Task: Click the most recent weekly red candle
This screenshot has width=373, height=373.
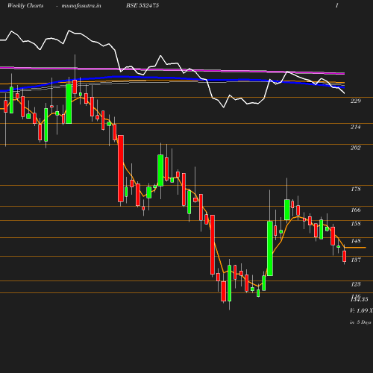Action: click(345, 256)
